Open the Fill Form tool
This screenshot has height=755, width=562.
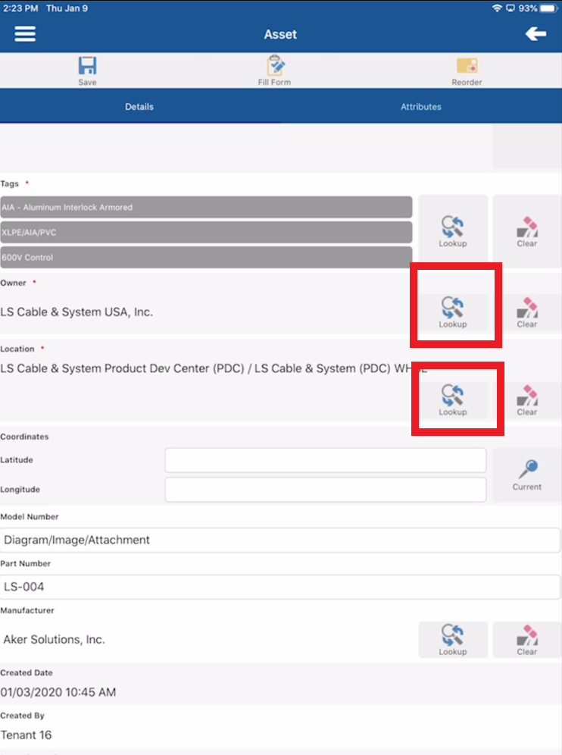pyautogui.click(x=274, y=70)
